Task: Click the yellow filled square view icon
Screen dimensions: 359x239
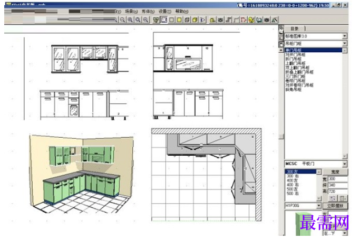Action: (x=179, y=20)
